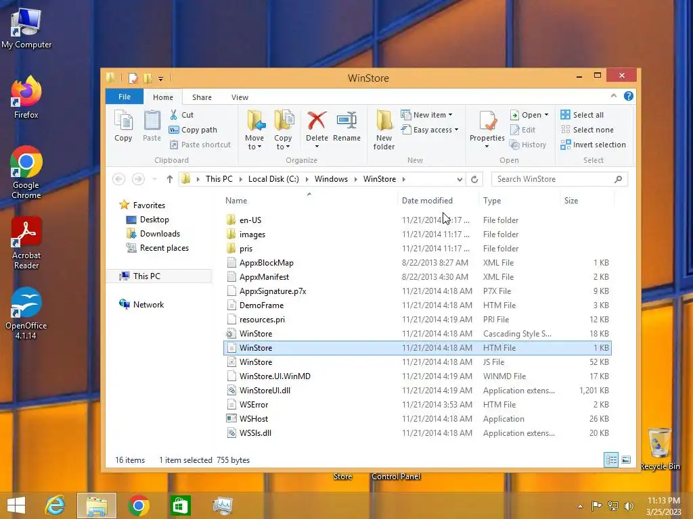Select Network in the navigation pane

point(148,305)
